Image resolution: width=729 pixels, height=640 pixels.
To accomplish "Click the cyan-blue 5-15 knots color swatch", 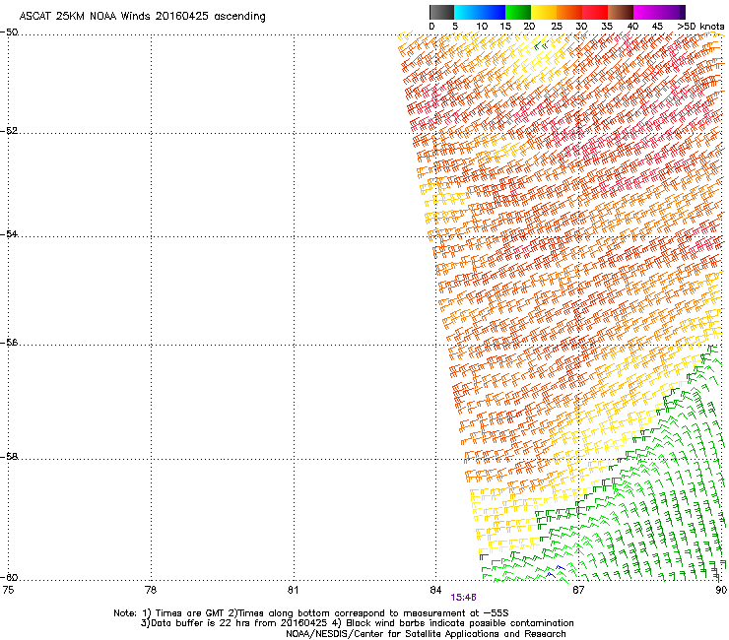I will pyautogui.click(x=480, y=12).
